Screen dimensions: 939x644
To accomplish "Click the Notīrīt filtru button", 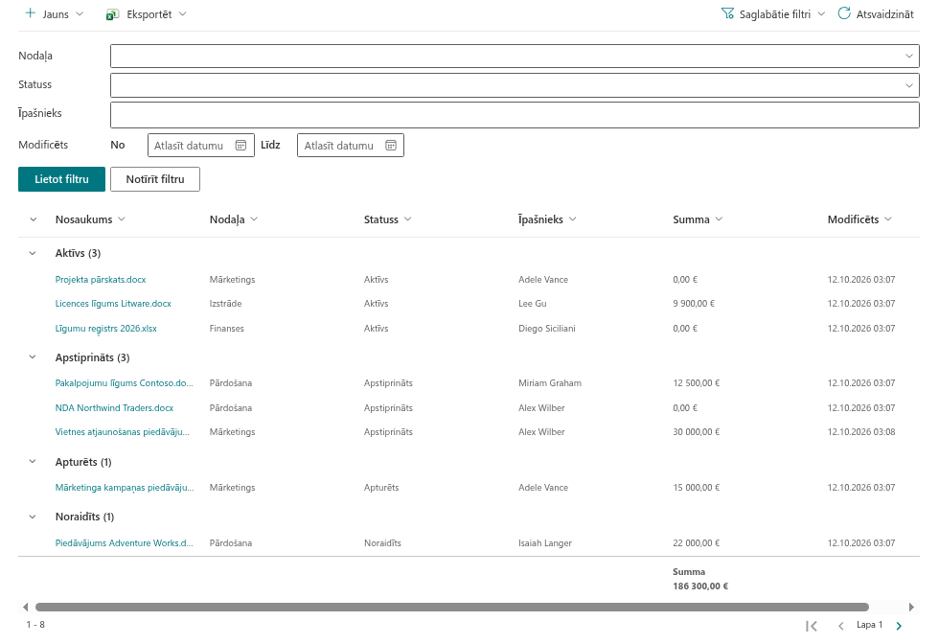I will (x=155, y=179).
